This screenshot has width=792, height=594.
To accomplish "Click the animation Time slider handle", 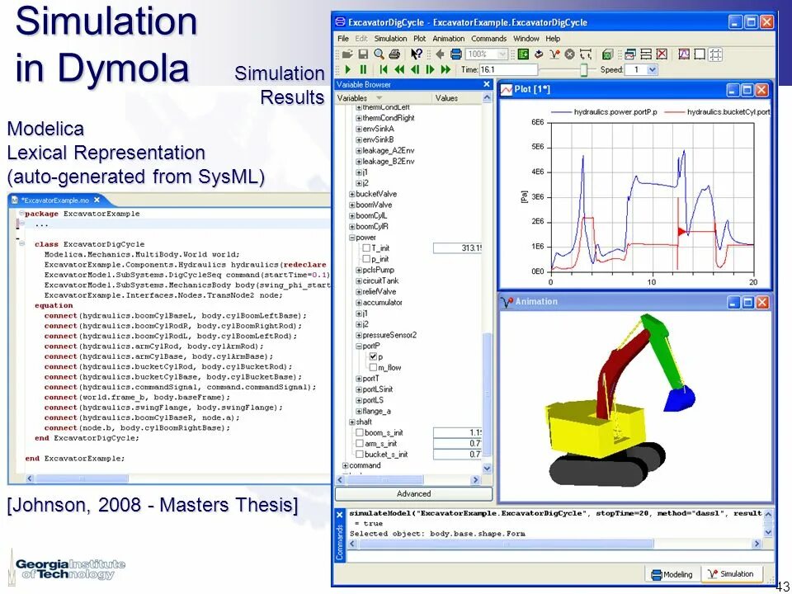I will point(584,69).
